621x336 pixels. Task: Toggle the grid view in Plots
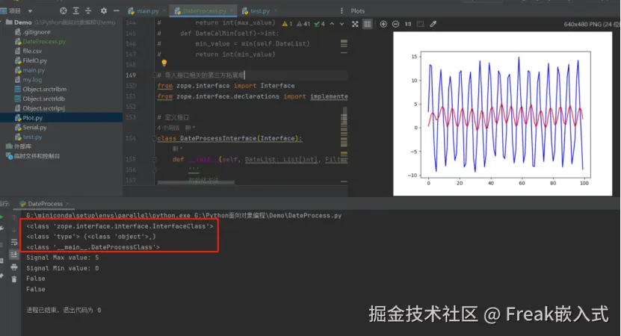coord(368,24)
